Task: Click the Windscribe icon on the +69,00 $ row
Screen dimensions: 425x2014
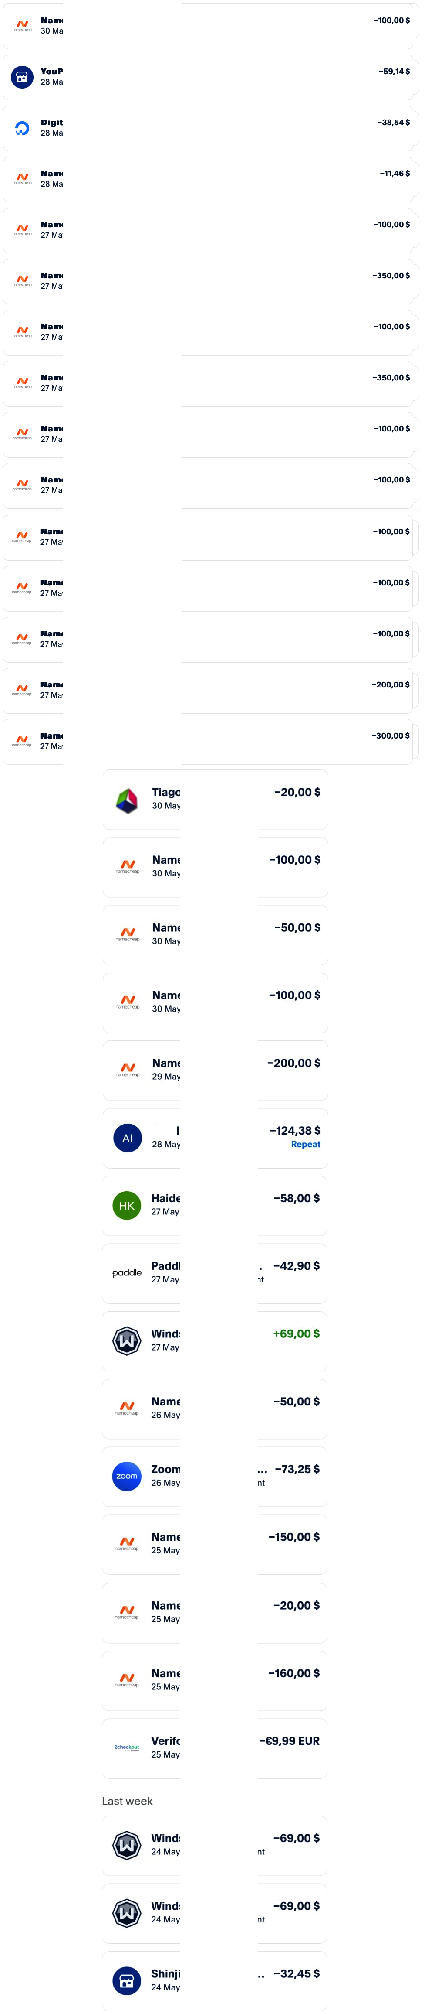Action: tap(127, 1341)
